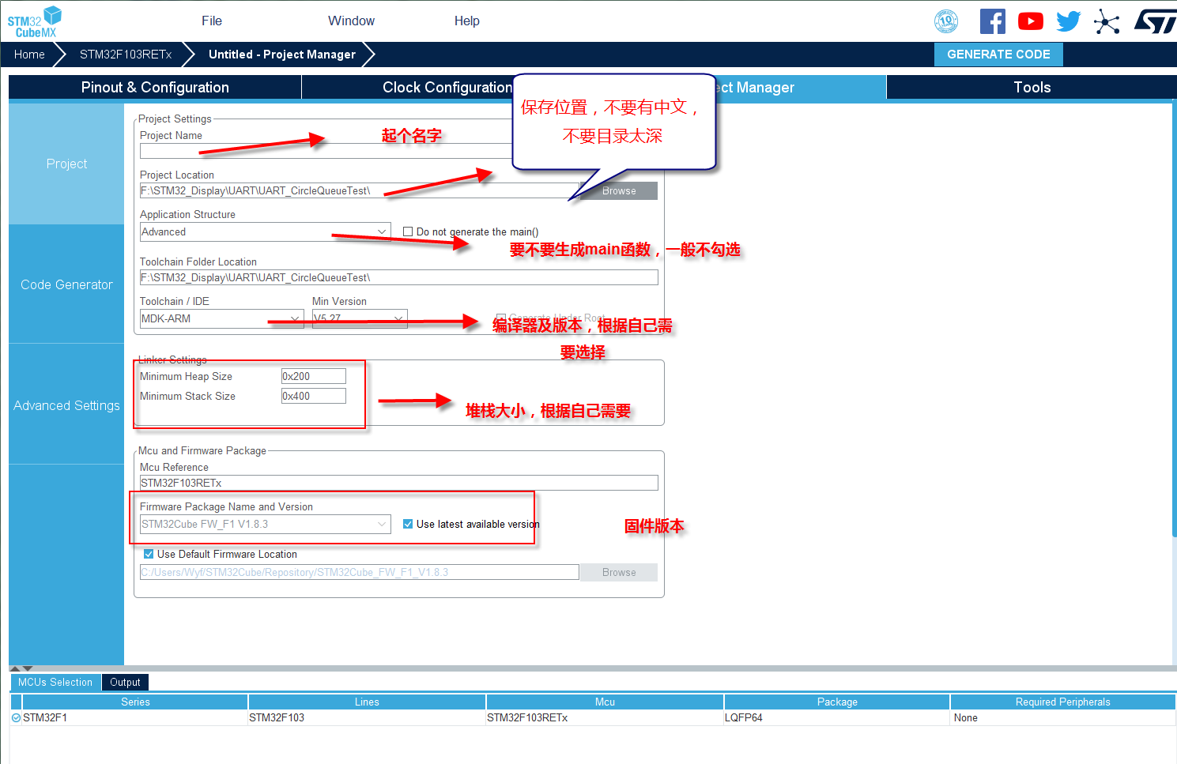The image size is (1177, 764).
Task: Select the Code Generator side section
Action: 66,285
